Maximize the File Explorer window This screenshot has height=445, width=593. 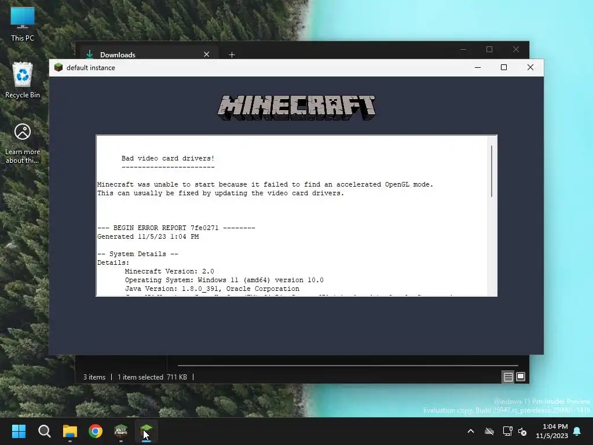click(x=489, y=50)
